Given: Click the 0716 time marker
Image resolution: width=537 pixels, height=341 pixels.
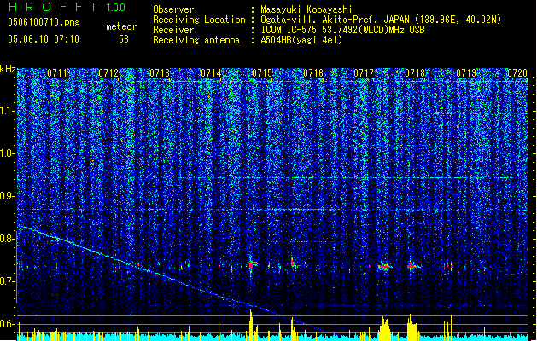Looking at the screenshot, I should (313, 73).
